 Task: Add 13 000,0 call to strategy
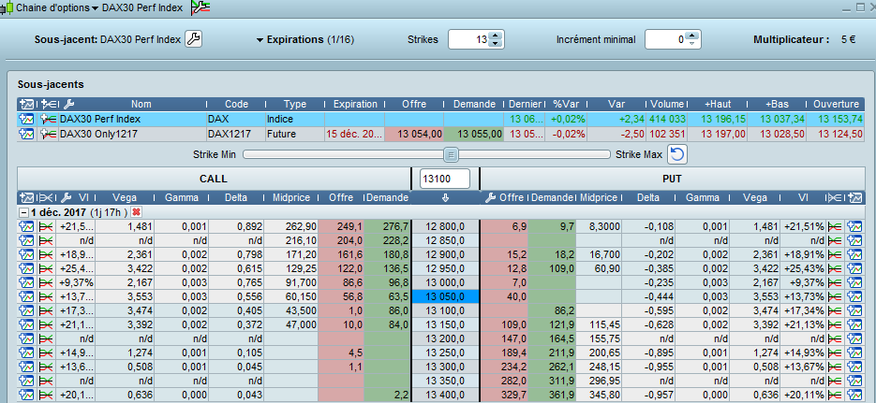[46, 282]
